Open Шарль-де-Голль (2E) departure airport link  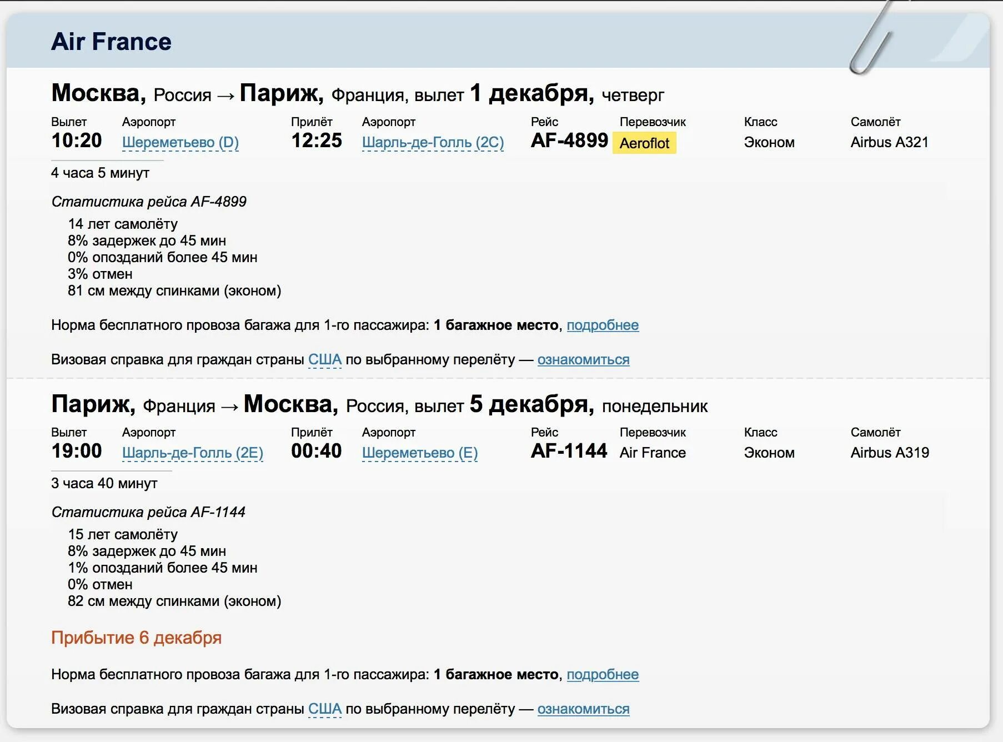193,453
